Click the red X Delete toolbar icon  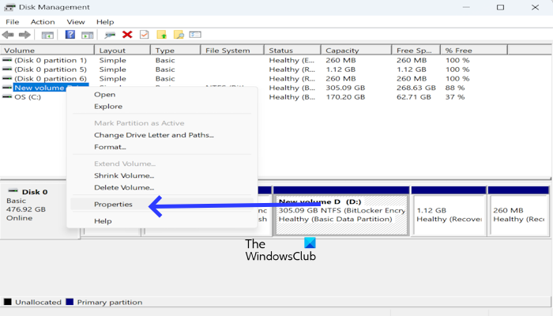coord(127,34)
